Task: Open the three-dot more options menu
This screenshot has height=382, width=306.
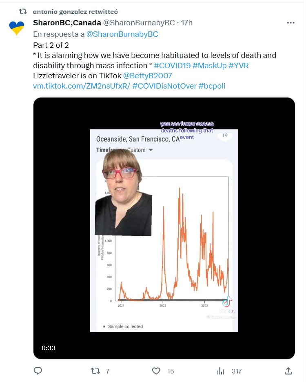Action: [290, 23]
